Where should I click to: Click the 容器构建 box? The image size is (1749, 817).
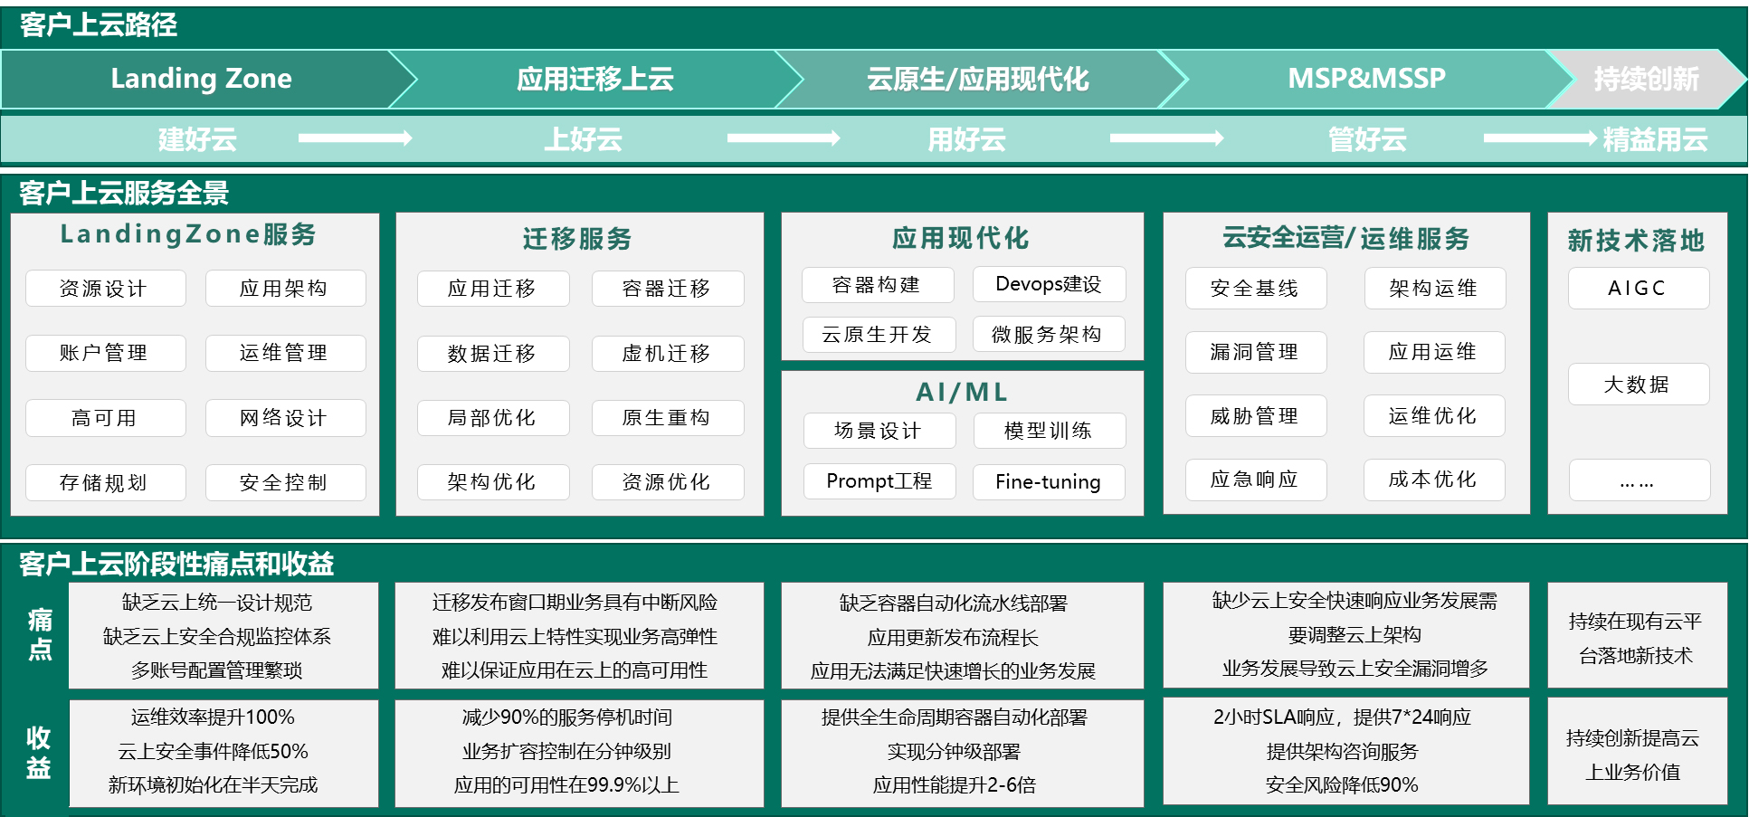(x=878, y=285)
